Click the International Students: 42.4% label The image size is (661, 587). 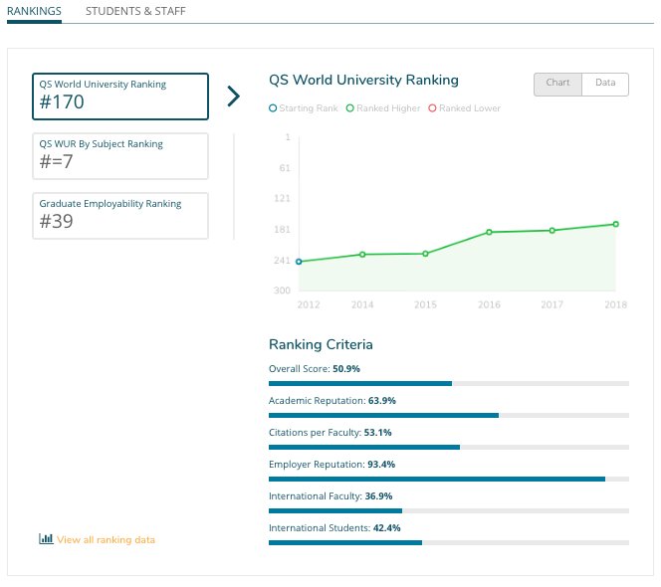tap(334, 528)
